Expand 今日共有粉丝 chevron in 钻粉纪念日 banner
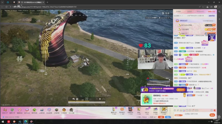 click(x=214, y=21)
